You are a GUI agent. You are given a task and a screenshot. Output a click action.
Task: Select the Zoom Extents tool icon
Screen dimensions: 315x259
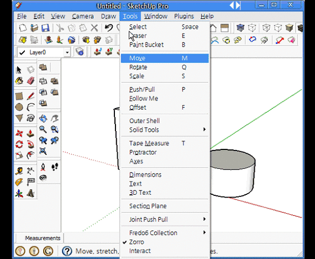(43, 151)
